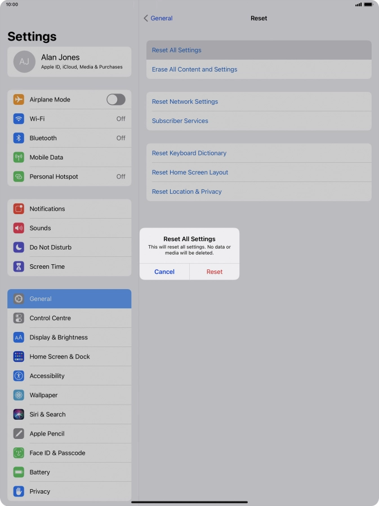This screenshot has height=506, width=379.
Task: Select the blue Bluetooth icon
Action: coord(19,138)
